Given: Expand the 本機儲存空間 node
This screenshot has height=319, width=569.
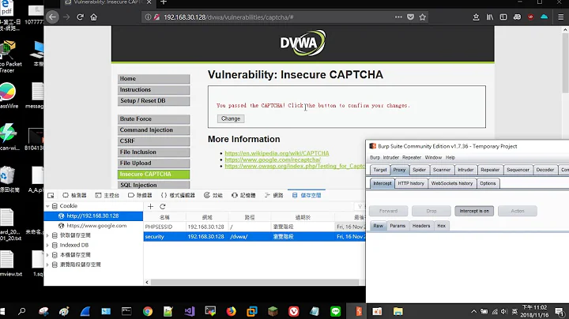Looking at the screenshot, I should 47,255.
